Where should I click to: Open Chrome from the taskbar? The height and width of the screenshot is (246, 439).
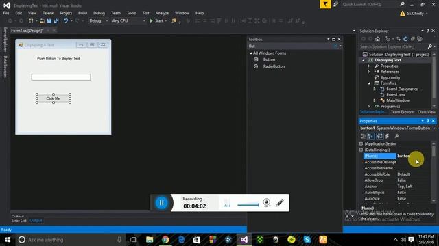point(165,240)
